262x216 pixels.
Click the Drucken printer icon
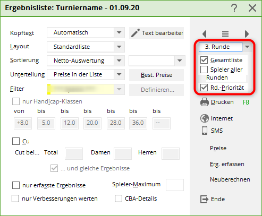(x=205, y=102)
